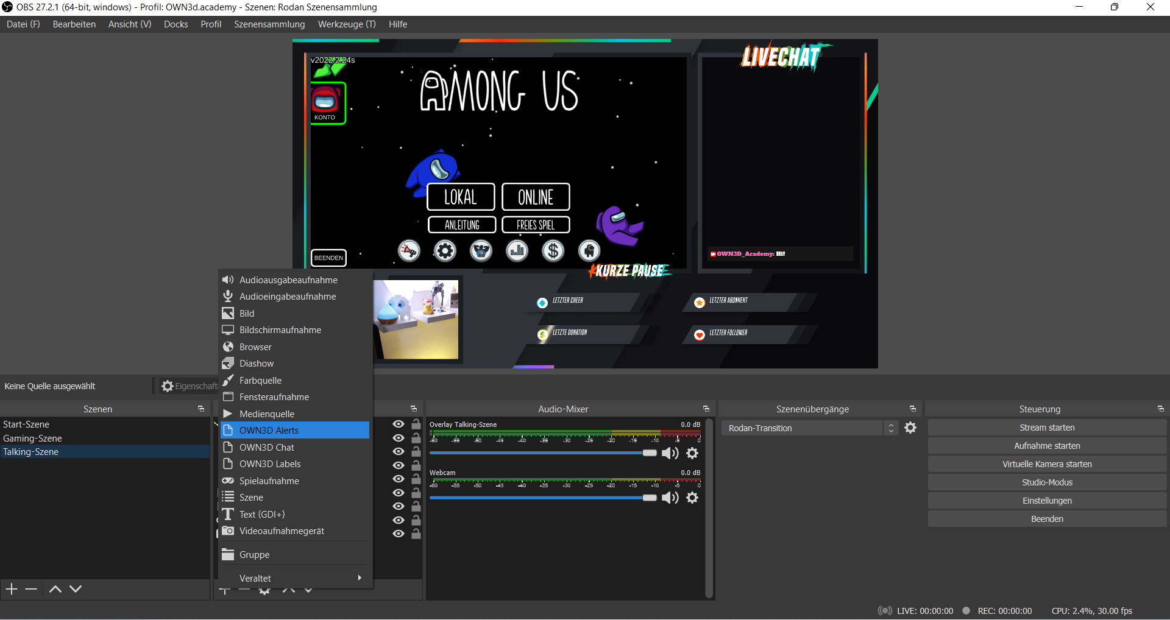Move scene up with arrow icon

55,589
